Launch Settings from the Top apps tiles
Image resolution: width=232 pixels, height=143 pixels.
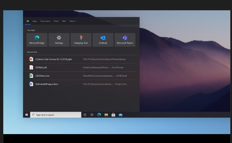(x=59, y=40)
